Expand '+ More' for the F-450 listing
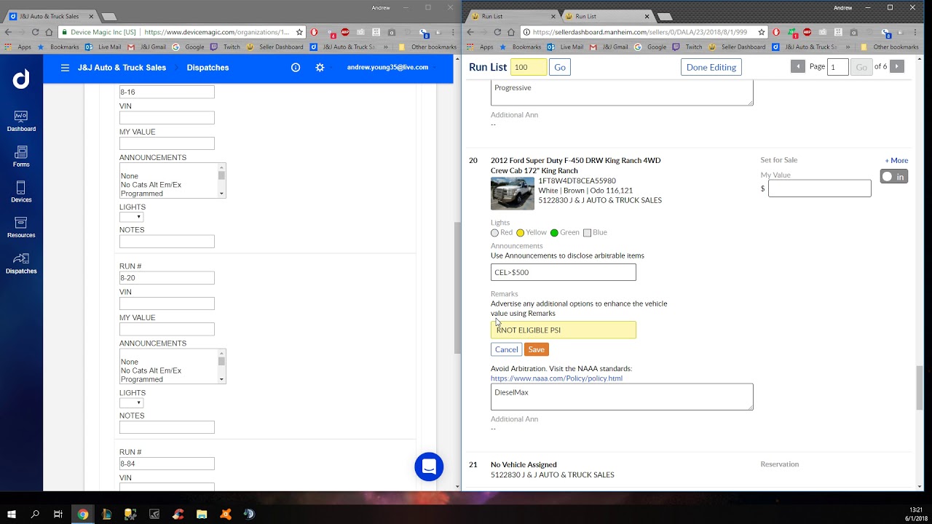 (x=896, y=161)
